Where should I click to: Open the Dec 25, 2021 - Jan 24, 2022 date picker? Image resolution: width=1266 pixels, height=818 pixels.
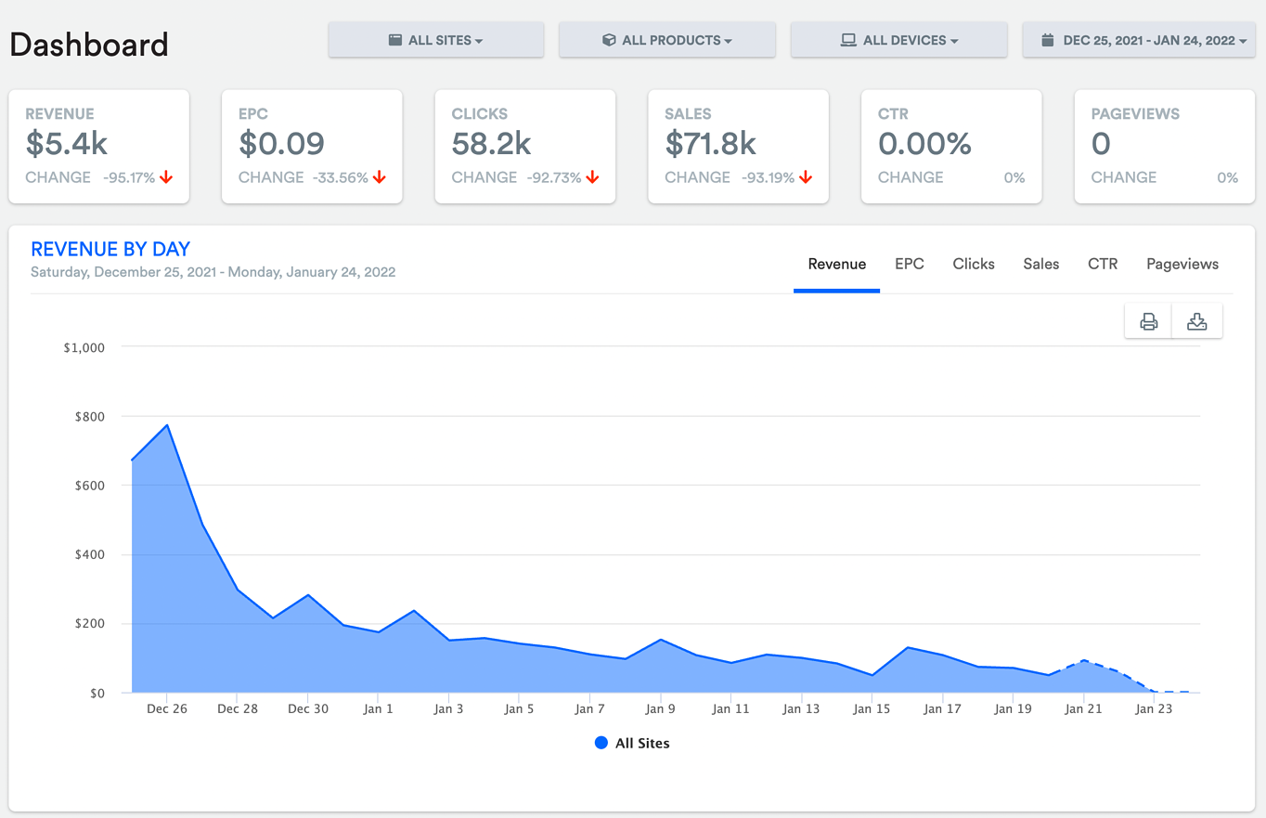(1139, 40)
